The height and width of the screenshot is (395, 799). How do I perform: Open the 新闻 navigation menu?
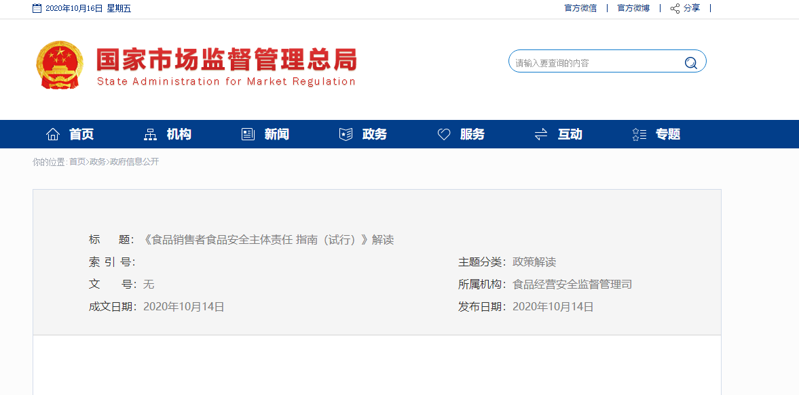pyautogui.click(x=277, y=134)
